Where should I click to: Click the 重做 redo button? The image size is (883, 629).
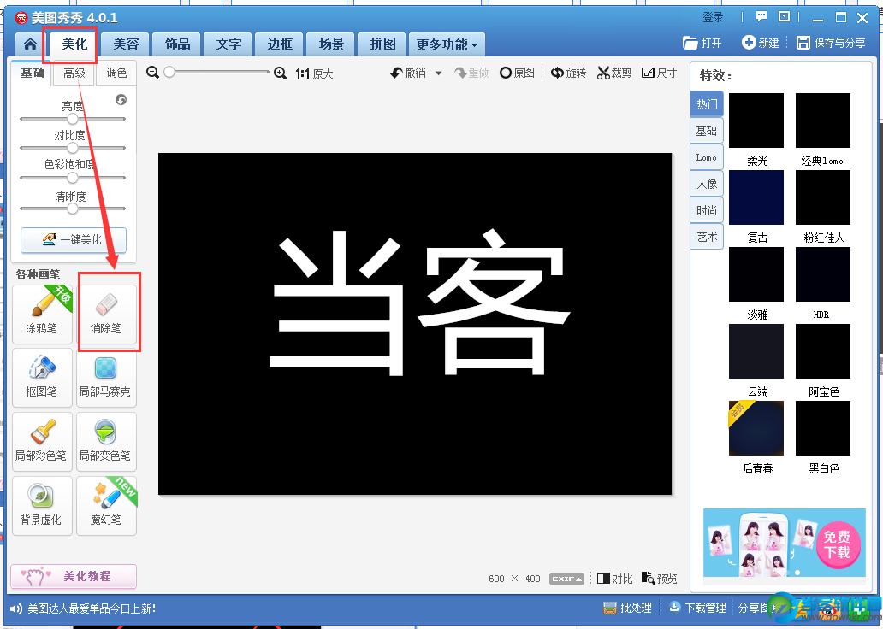(x=472, y=73)
